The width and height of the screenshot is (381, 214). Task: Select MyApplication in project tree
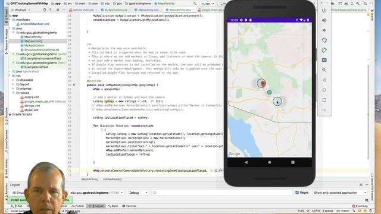(34, 45)
